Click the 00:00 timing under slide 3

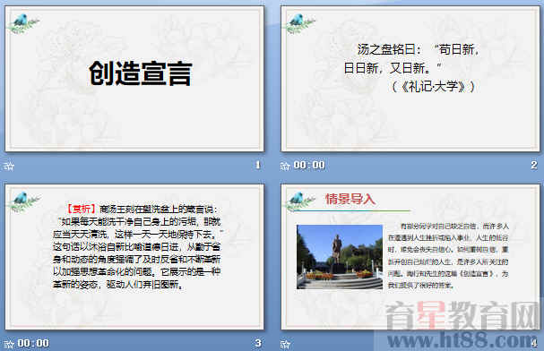click(x=33, y=343)
